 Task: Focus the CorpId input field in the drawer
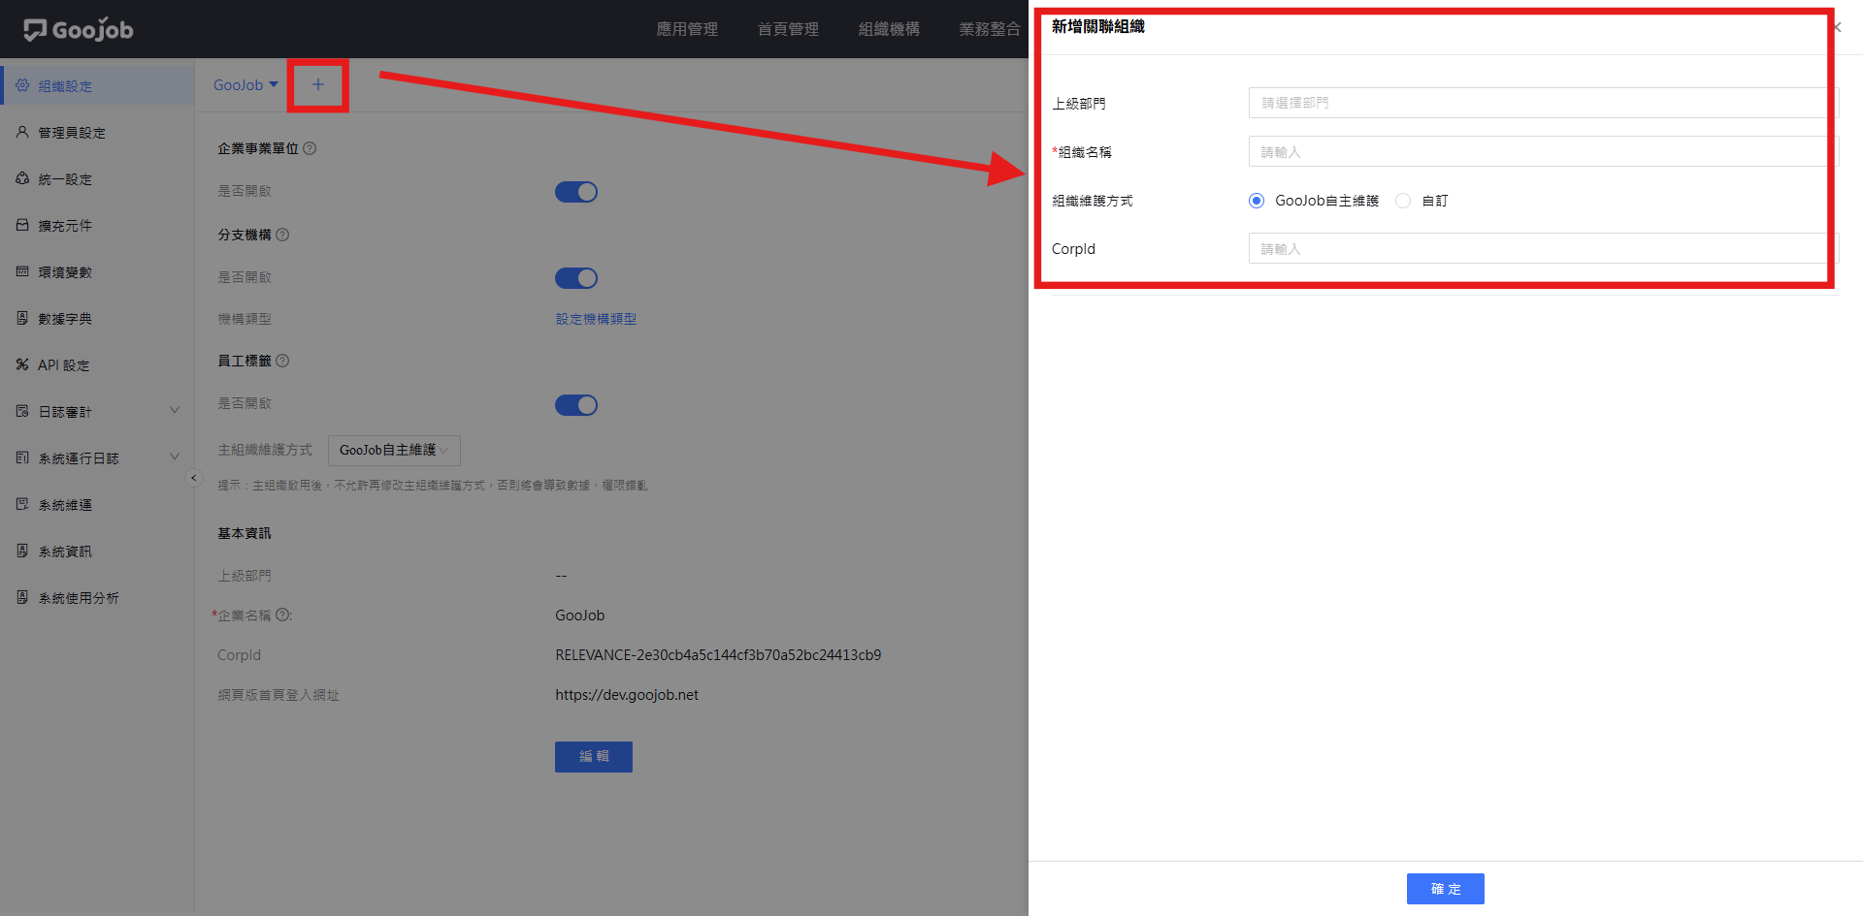click(x=1543, y=248)
